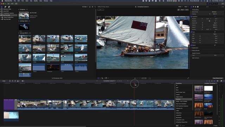The height and width of the screenshot is (127, 225).
Task: Open the Audio inspector speaker icon
Action: (x=195, y=7)
